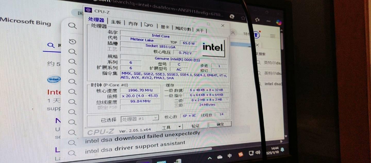Open the 关于 about tab
The width and height of the screenshot is (371, 163).
(200, 30)
